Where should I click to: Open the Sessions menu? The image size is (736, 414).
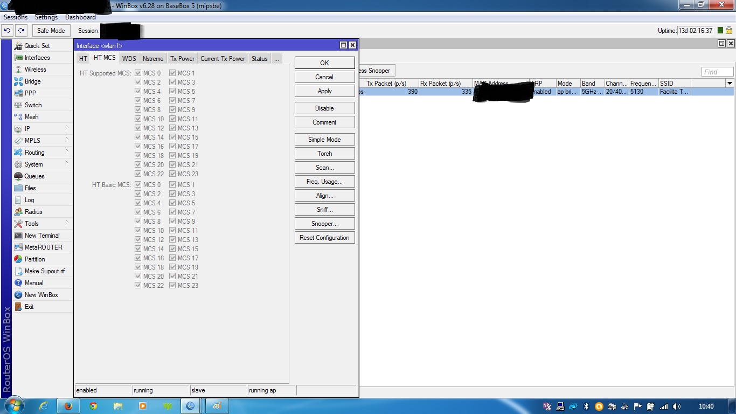click(x=16, y=17)
